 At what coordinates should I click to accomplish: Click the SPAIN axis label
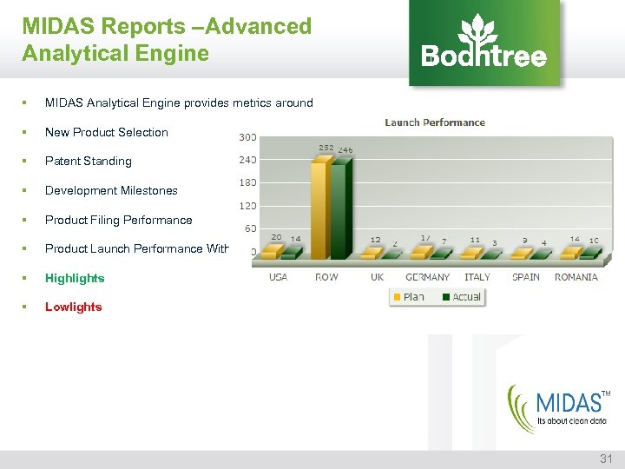pyautogui.click(x=526, y=277)
